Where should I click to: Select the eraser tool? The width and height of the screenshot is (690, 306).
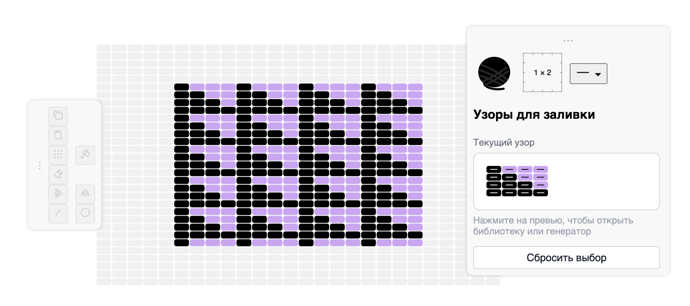58,174
